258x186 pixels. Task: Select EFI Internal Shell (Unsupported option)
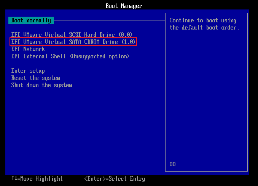(70, 56)
